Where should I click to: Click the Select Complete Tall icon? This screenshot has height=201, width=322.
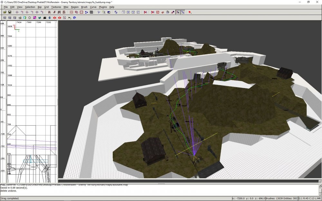pos(49,12)
